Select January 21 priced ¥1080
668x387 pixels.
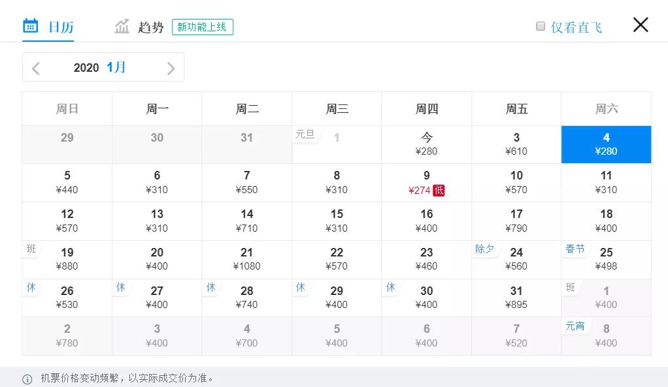click(246, 259)
